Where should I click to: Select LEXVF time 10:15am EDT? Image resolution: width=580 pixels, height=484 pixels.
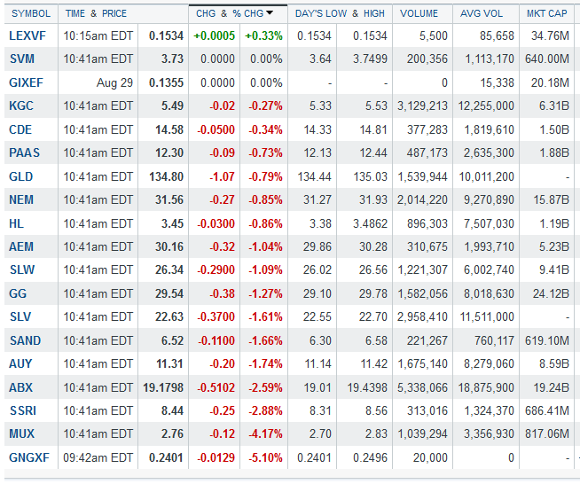[x=98, y=35]
